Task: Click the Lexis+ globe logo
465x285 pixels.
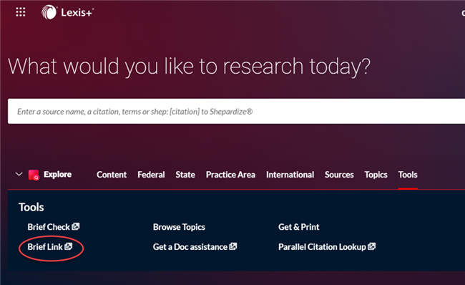Action: click(49, 12)
